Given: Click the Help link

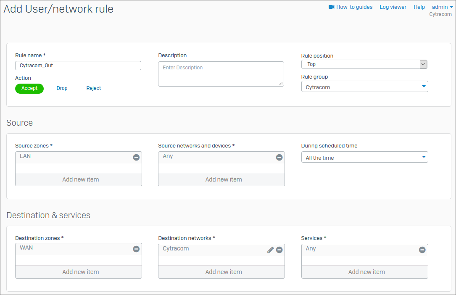Looking at the screenshot, I should [x=419, y=7].
